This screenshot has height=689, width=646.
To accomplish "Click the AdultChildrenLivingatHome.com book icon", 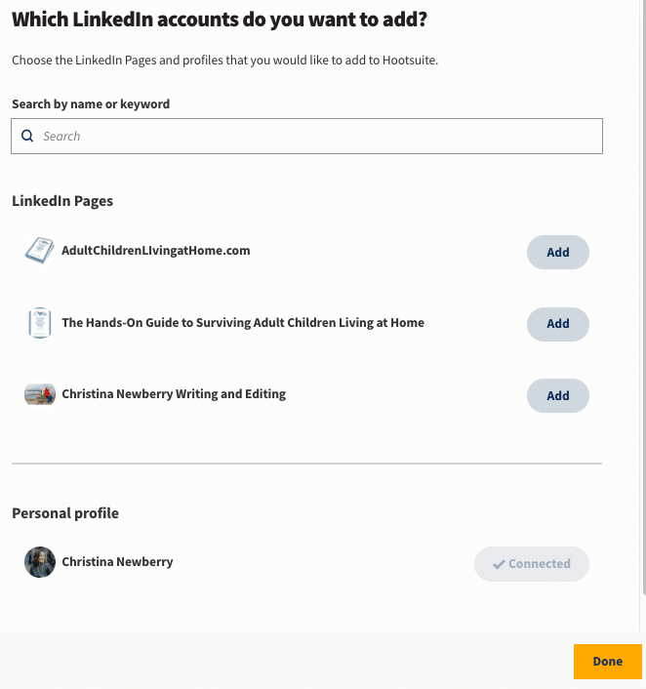I will click(40, 251).
